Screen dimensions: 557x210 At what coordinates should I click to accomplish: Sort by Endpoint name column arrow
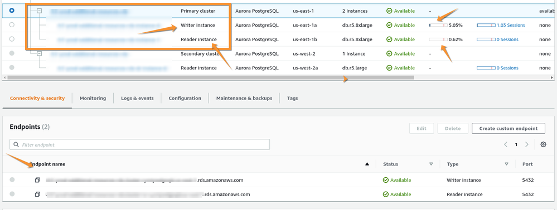[367, 164]
